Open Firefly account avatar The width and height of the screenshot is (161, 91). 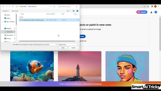point(156,12)
